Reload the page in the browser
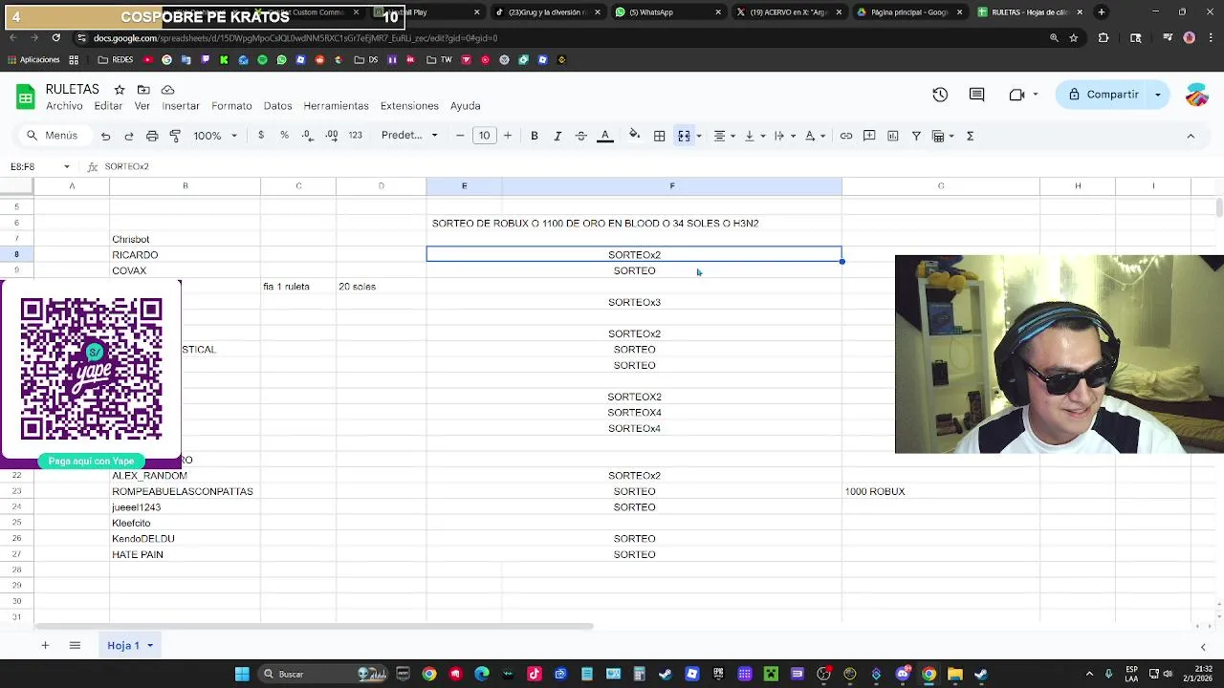This screenshot has width=1224, height=688. click(x=55, y=38)
